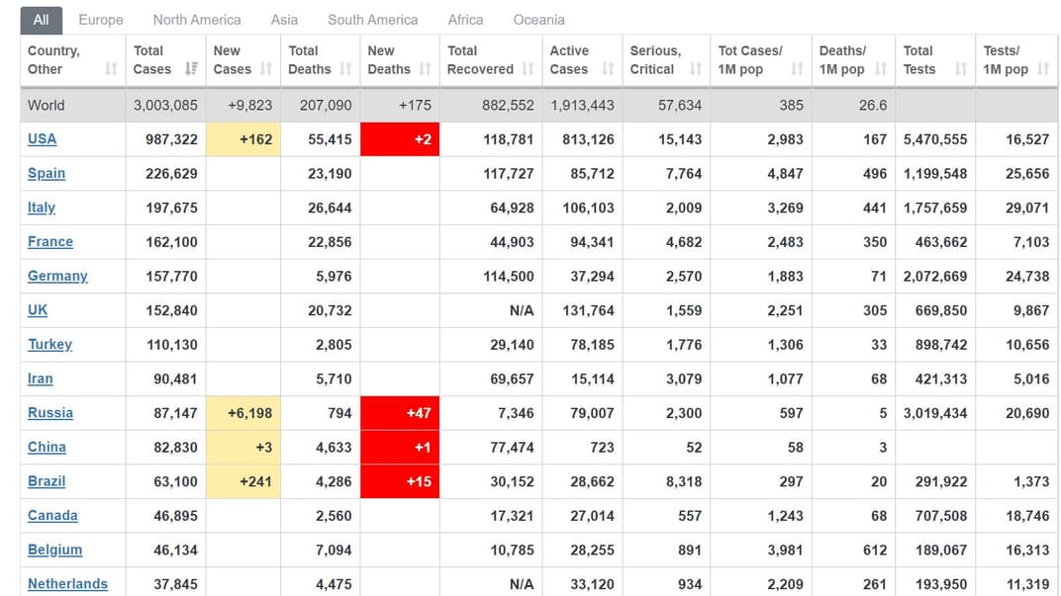The height and width of the screenshot is (596, 1061).
Task: Select USA total cases 987,322
Action: click(172, 140)
